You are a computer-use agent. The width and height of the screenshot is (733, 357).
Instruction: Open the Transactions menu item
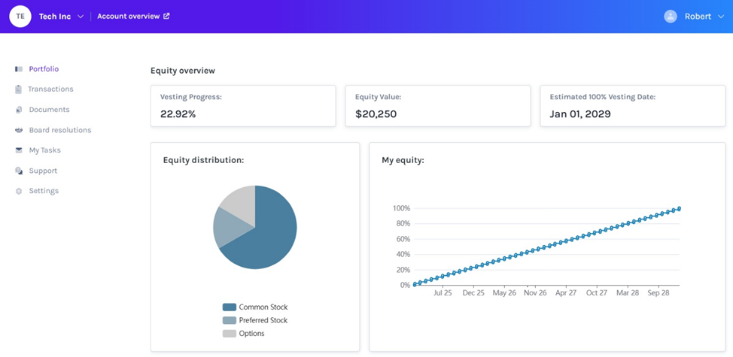tap(50, 89)
